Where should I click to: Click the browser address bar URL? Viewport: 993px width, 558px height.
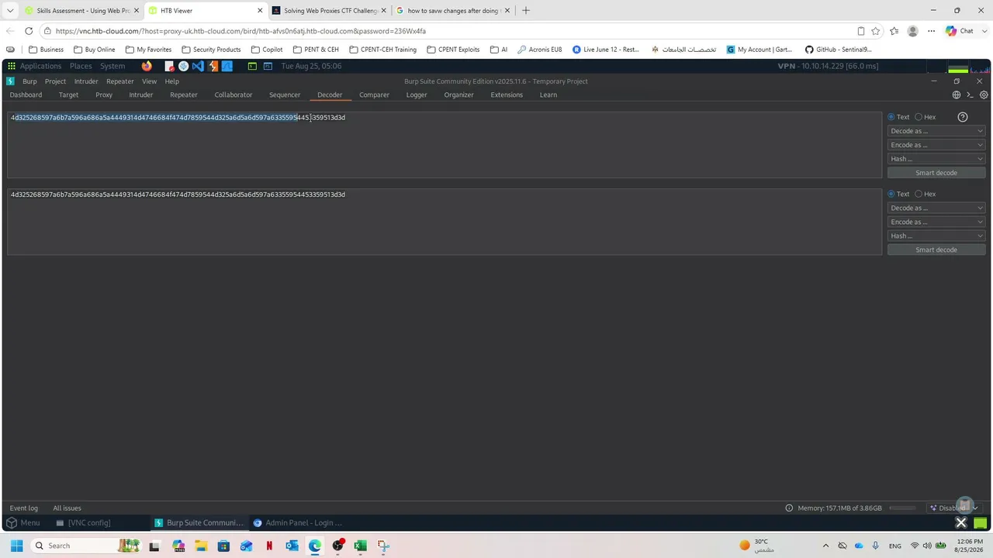pos(240,31)
